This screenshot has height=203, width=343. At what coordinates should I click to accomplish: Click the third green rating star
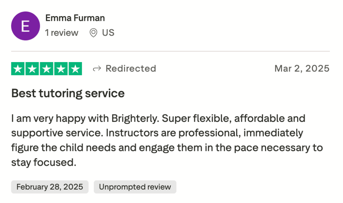tap(47, 69)
